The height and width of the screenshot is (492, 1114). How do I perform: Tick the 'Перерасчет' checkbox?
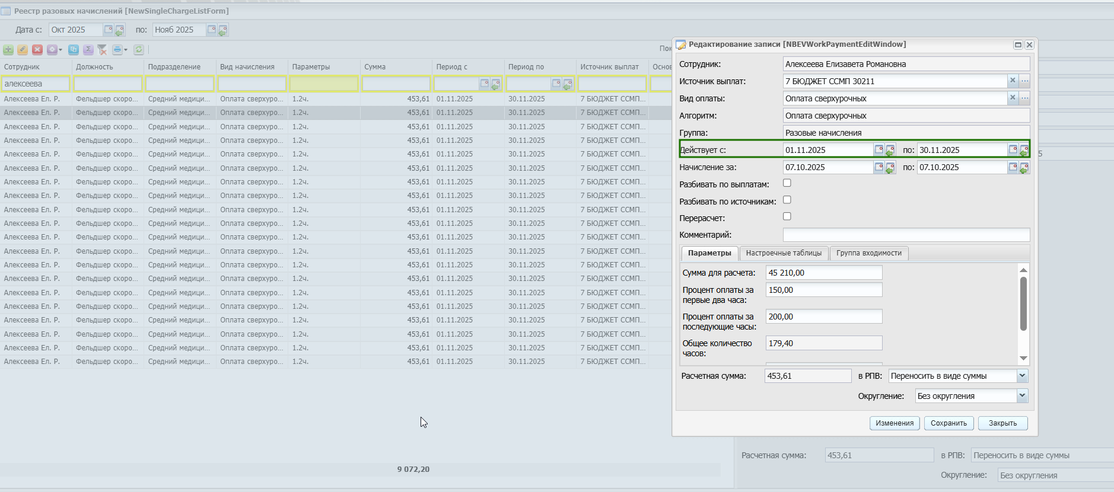click(x=787, y=216)
